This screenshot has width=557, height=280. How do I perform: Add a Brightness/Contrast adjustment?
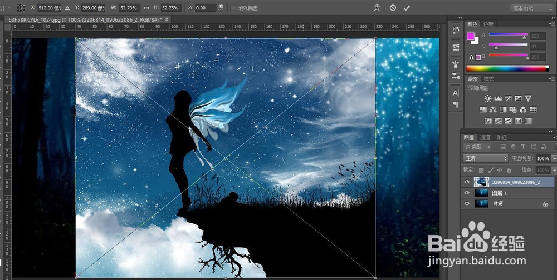click(488, 98)
